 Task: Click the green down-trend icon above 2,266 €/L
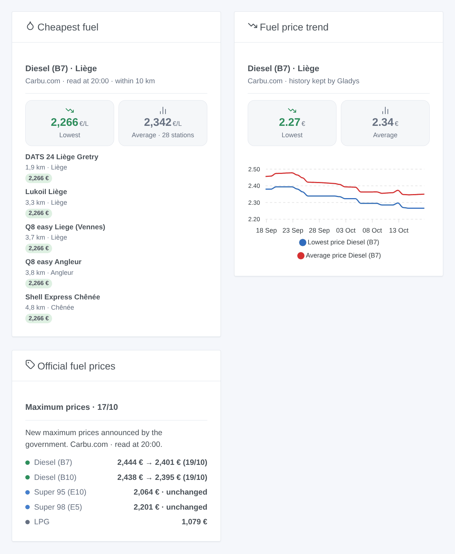click(70, 110)
